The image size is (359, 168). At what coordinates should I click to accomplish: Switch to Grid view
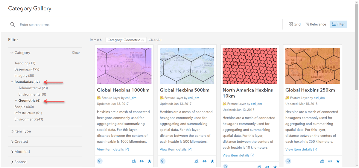pyautogui.click(x=294, y=24)
